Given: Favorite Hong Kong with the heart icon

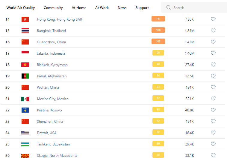Looking at the screenshot, I should click(213, 19).
